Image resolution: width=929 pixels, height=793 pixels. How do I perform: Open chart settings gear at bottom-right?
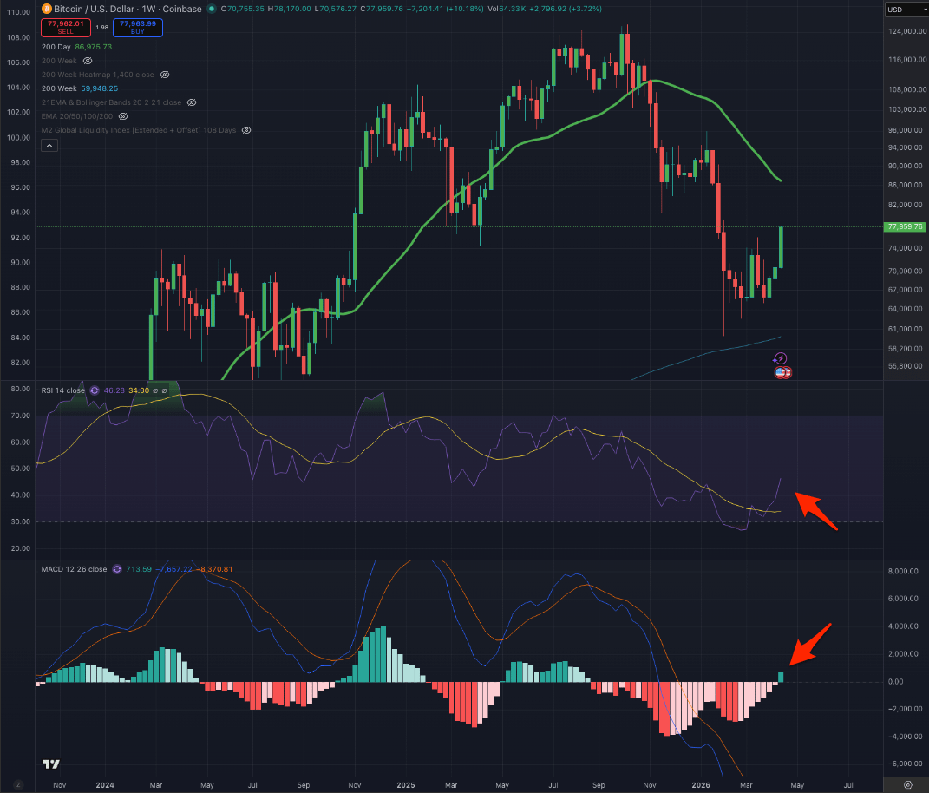tap(907, 784)
